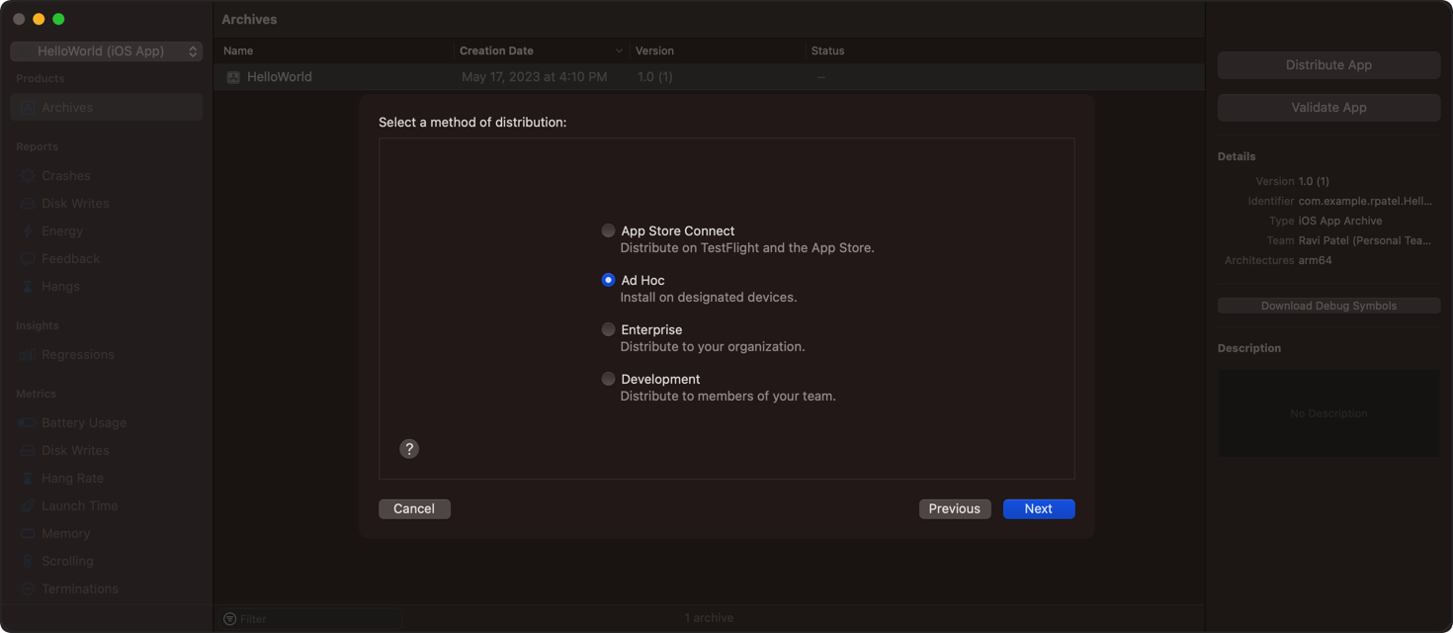
Task: Click the Archives icon in the sidebar
Action: point(28,107)
